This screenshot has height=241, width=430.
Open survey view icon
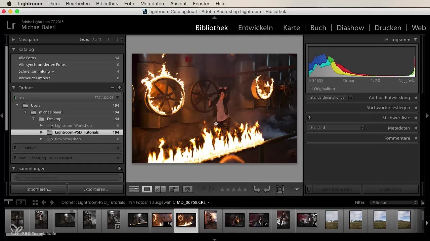174,189
